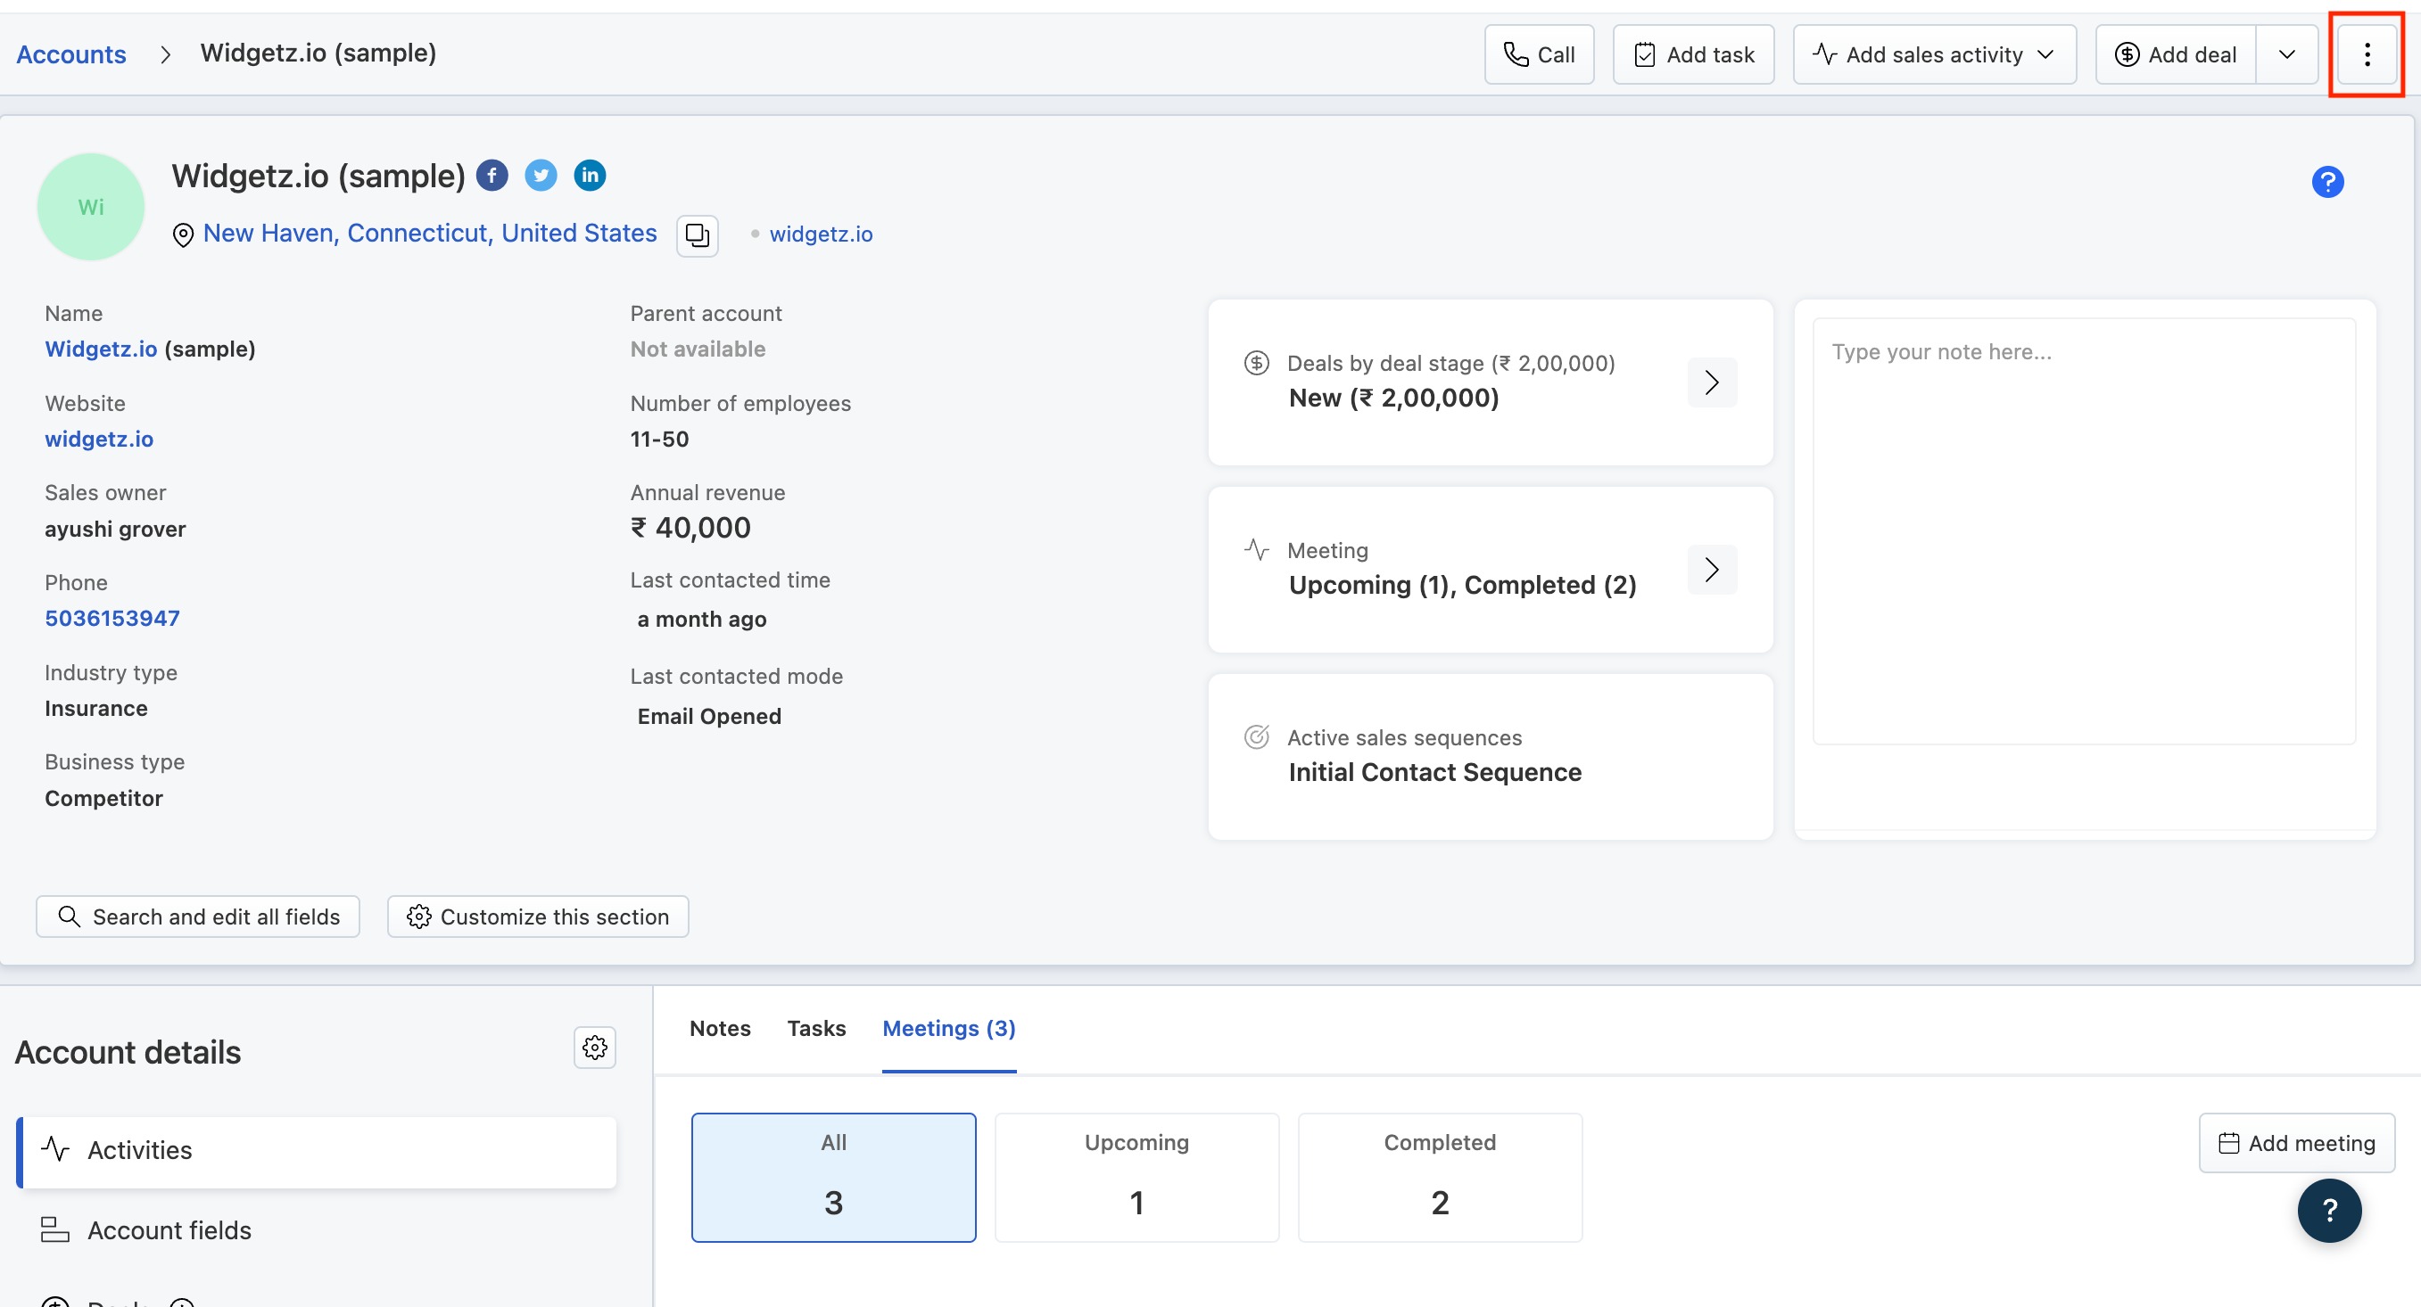The width and height of the screenshot is (2421, 1307).
Task: Click the Sales owner value ayushi grover
Action: (x=116, y=530)
